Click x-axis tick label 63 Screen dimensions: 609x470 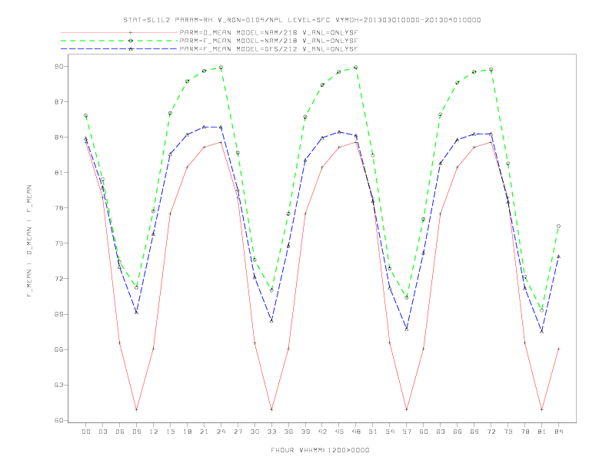[x=441, y=432]
